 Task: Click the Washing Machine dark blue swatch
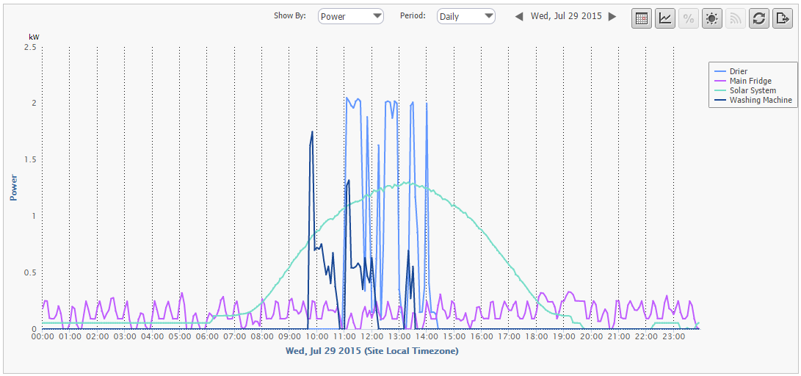[x=720, y=100]
